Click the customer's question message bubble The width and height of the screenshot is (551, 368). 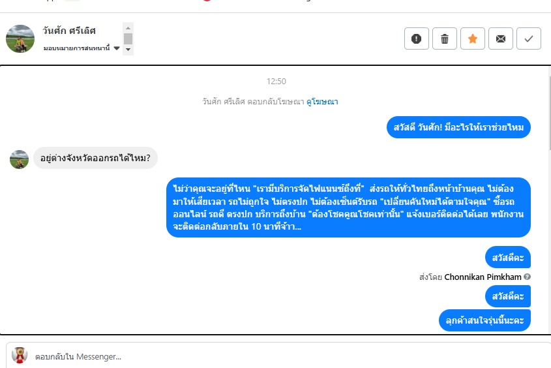[x=95, y=158]
